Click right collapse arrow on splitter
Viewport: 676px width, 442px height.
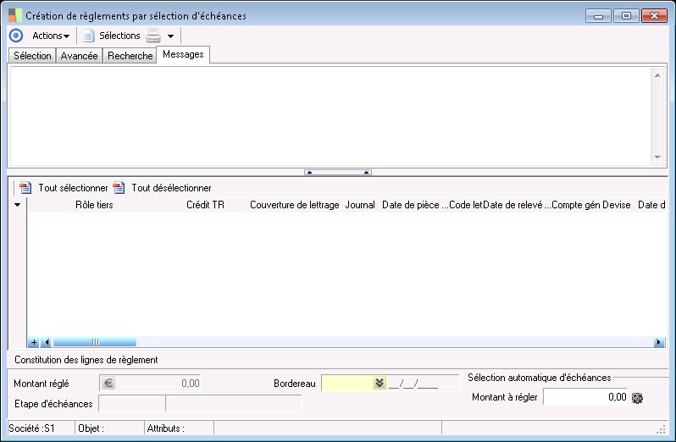[366, 173]
